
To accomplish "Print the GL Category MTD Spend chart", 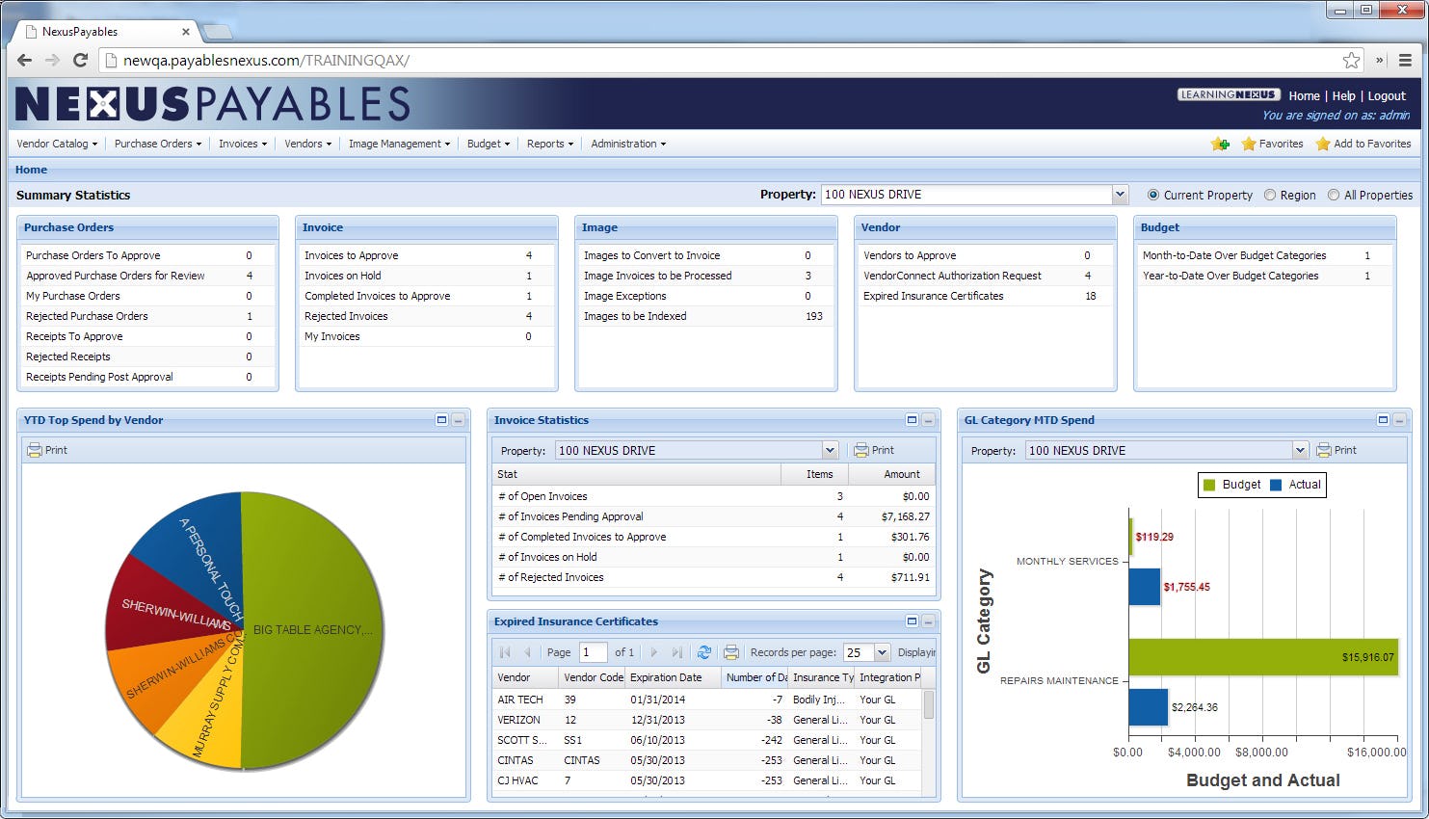I will point(1336,450).
